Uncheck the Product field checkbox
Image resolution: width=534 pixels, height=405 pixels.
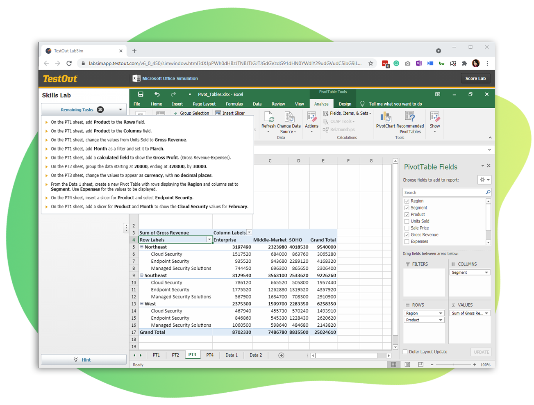click(407, 214)
